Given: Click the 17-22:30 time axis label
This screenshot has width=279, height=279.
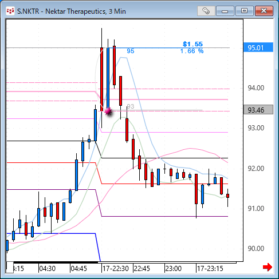Looking at the screenshot, I should pyautogui.click(x=116, y=269).
